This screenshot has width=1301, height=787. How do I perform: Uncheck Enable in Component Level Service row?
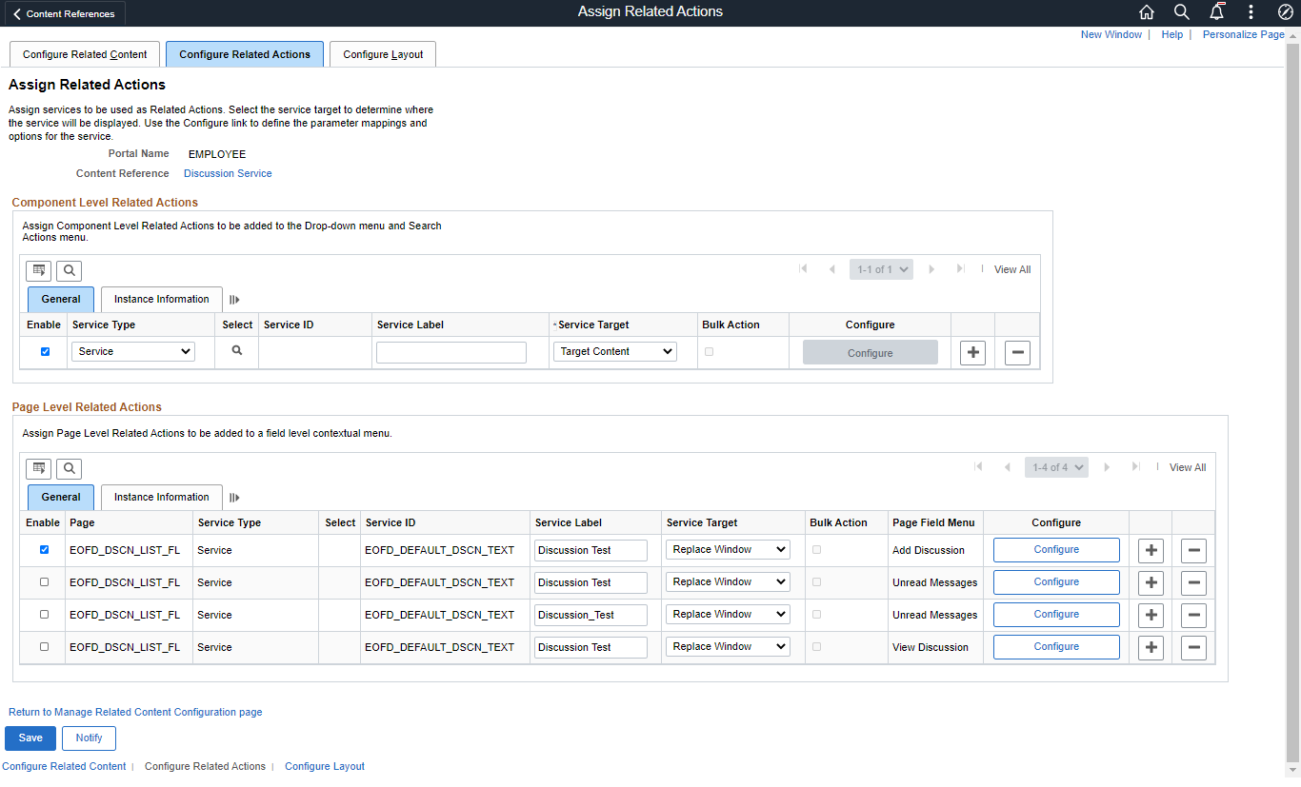45,352
